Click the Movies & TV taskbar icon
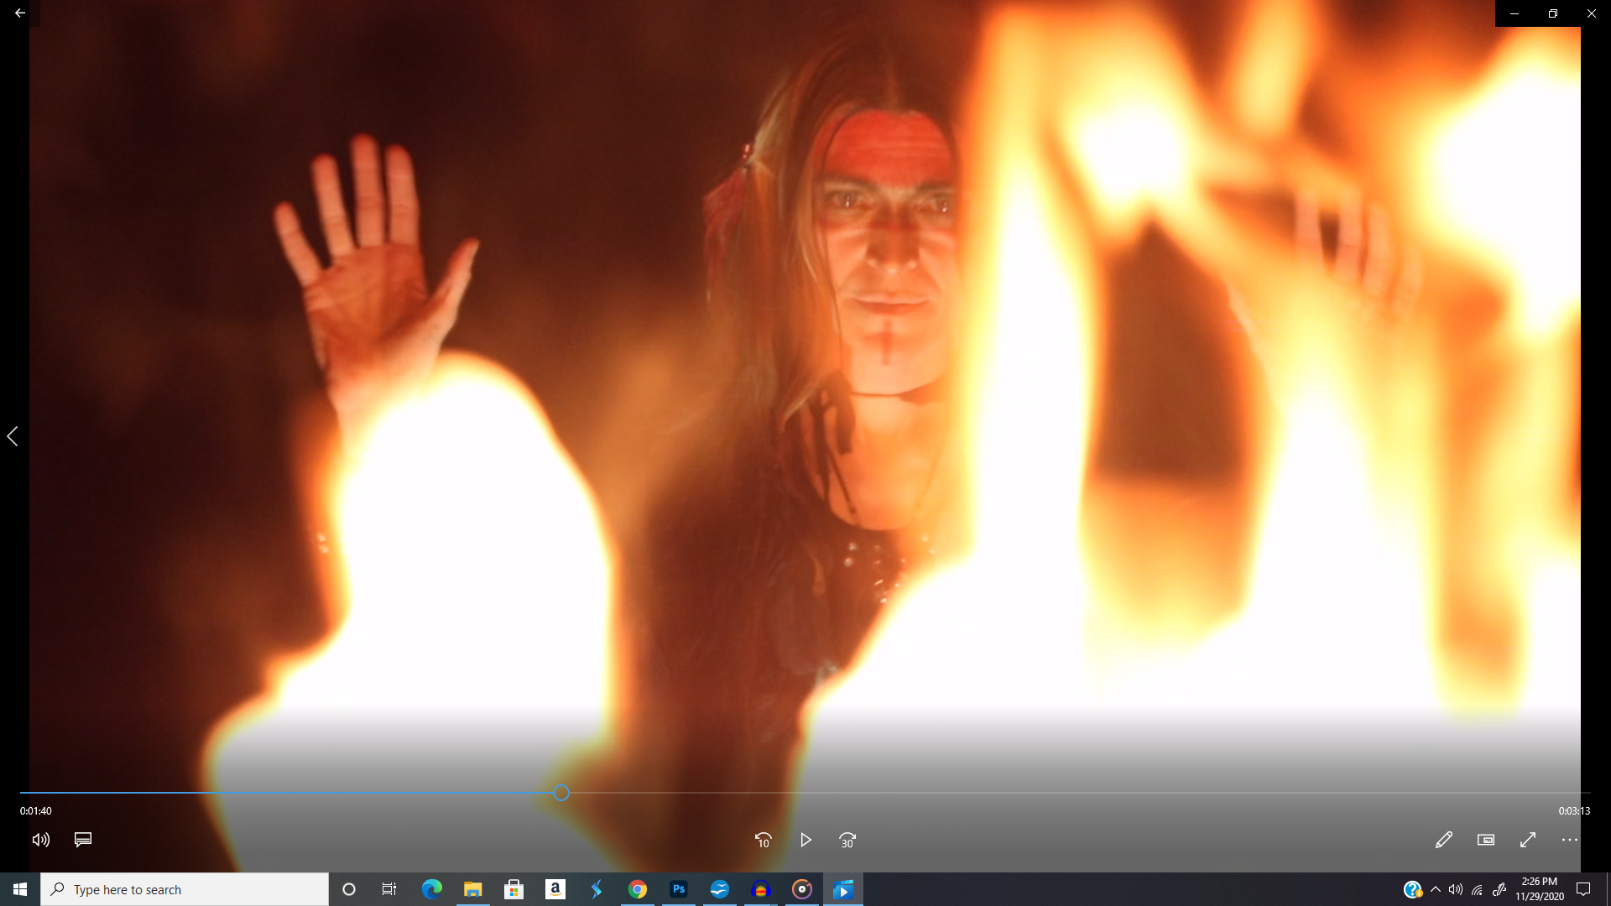The width and height of the screenshot is (1611, 906). pos(843,889)
